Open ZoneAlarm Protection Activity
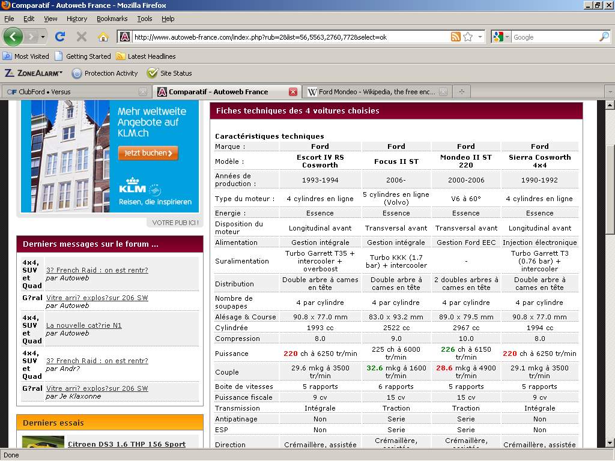615x461 pixels. coord(105,73)
